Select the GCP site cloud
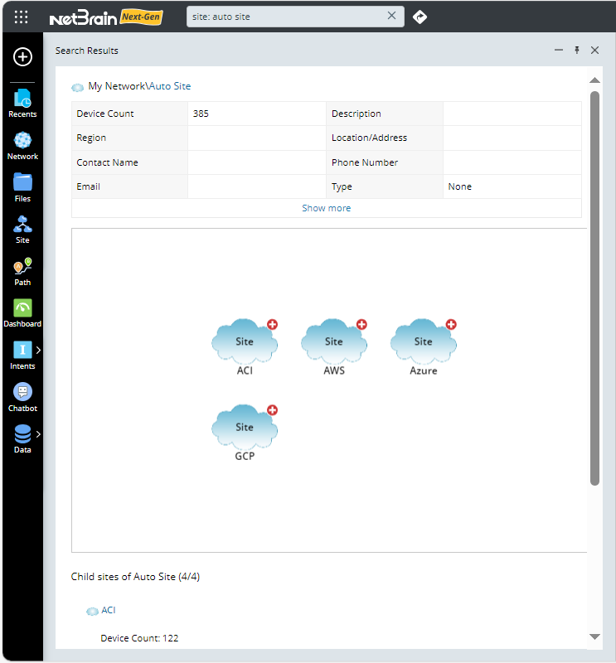This screenshot has width=616, height=663. tap(245, 427)
